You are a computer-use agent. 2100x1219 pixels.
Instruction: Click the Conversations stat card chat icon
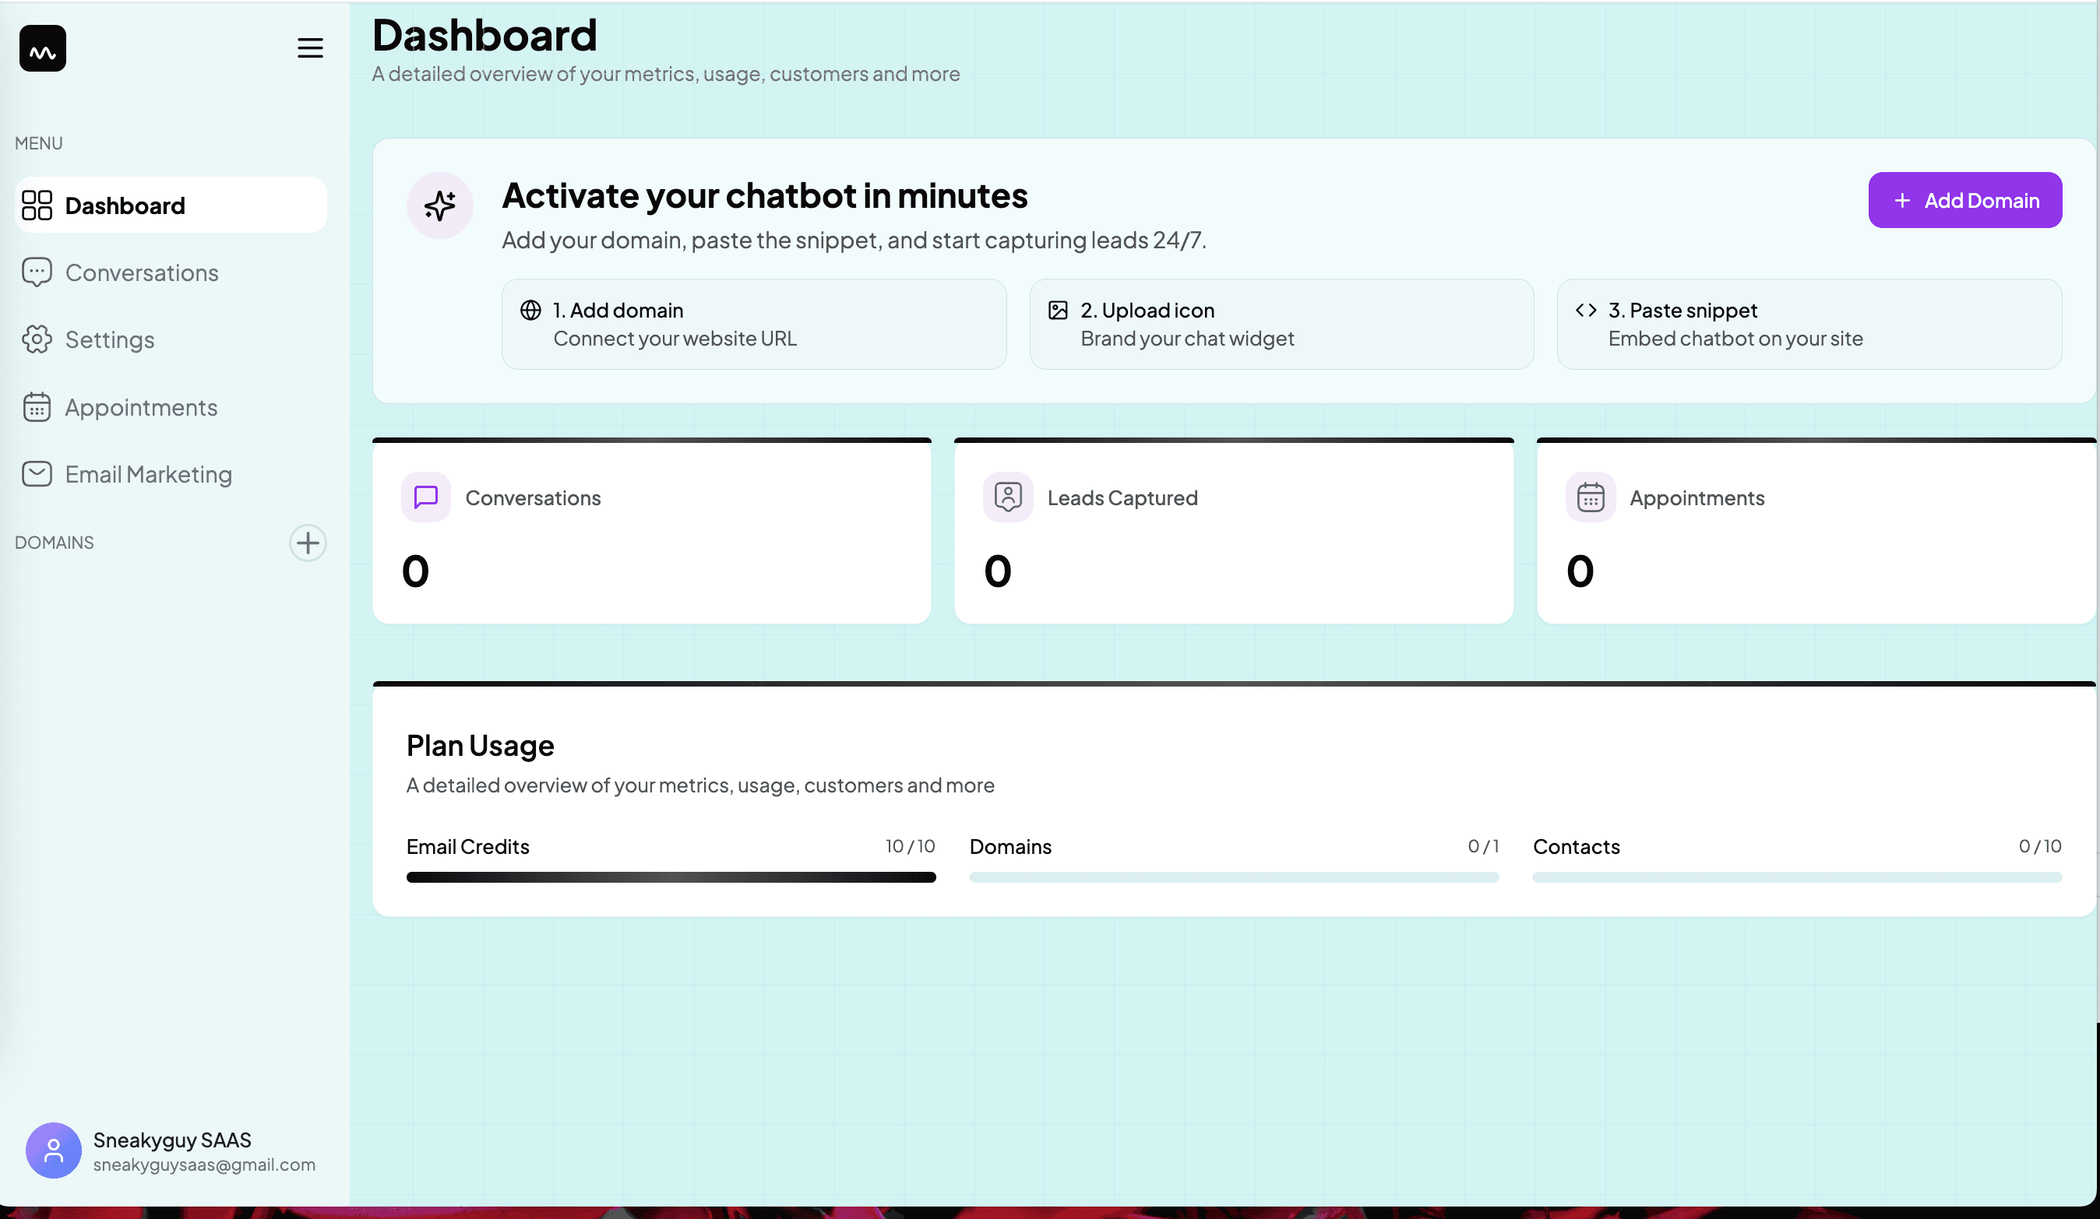[x=426, y=497]
